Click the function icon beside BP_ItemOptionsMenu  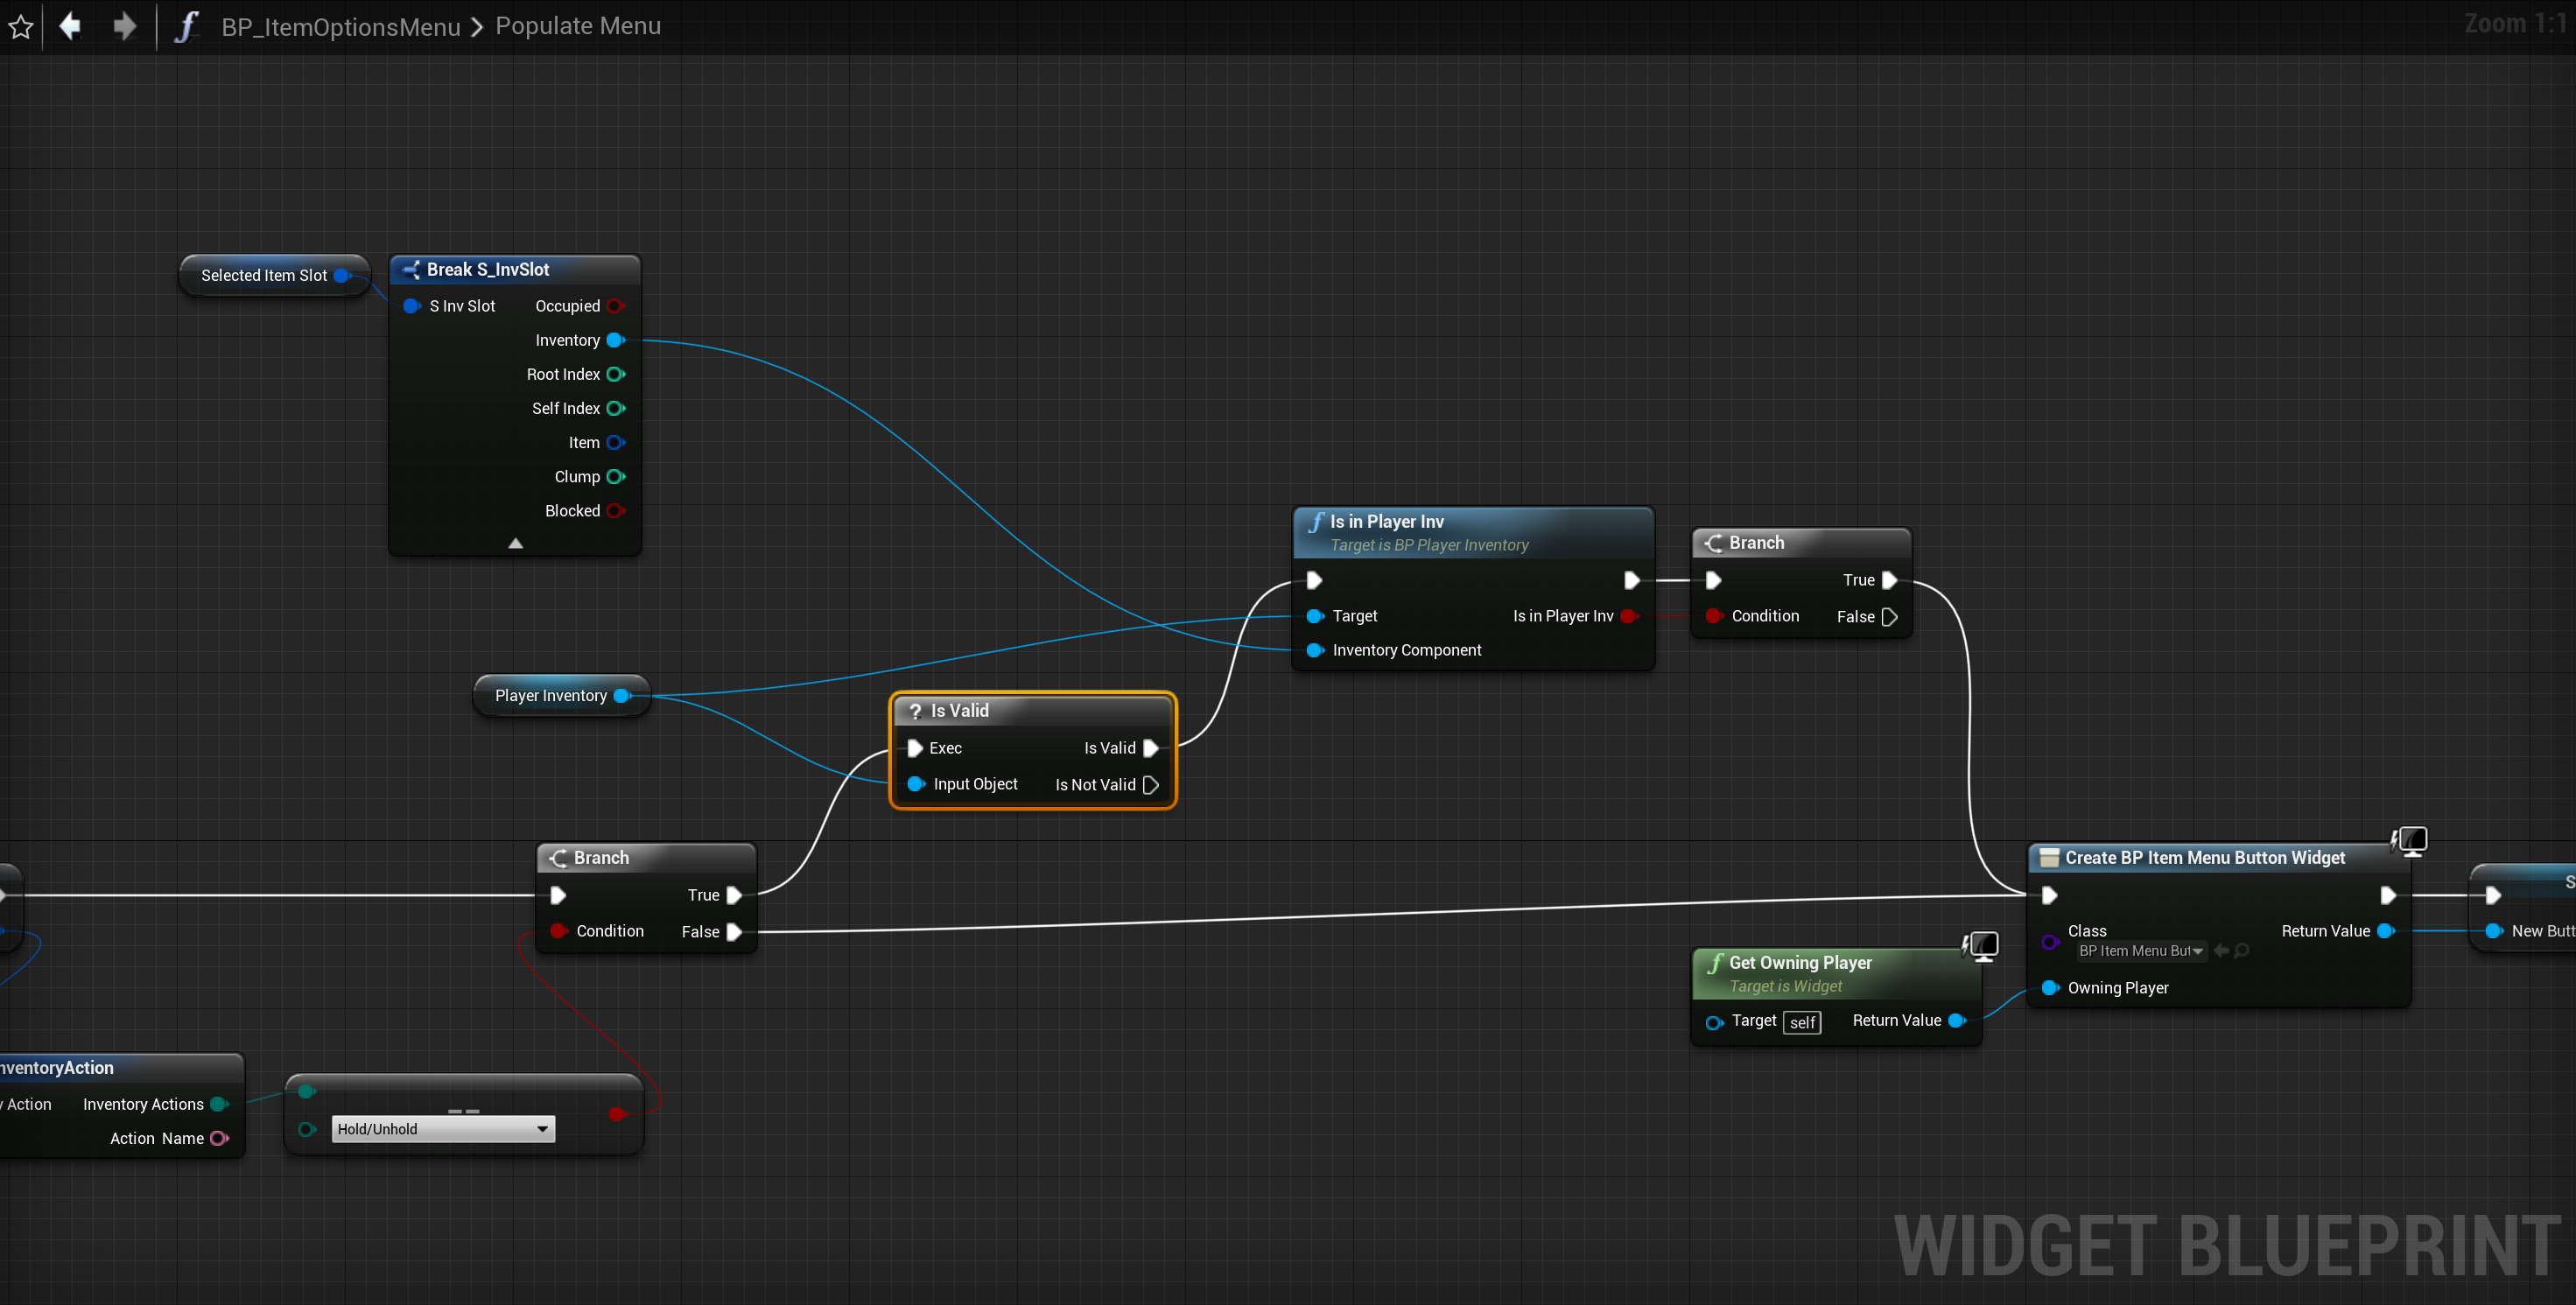pos(186,26)
